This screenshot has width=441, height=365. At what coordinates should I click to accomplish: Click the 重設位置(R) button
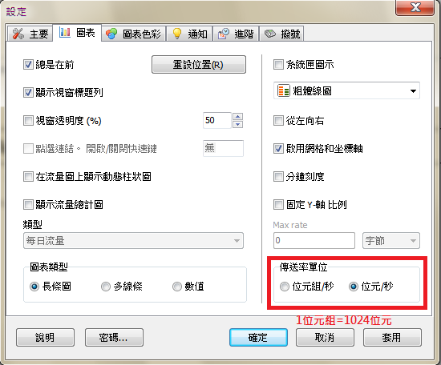199,65
